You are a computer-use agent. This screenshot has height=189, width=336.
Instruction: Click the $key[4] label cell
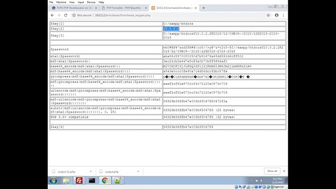106,127
